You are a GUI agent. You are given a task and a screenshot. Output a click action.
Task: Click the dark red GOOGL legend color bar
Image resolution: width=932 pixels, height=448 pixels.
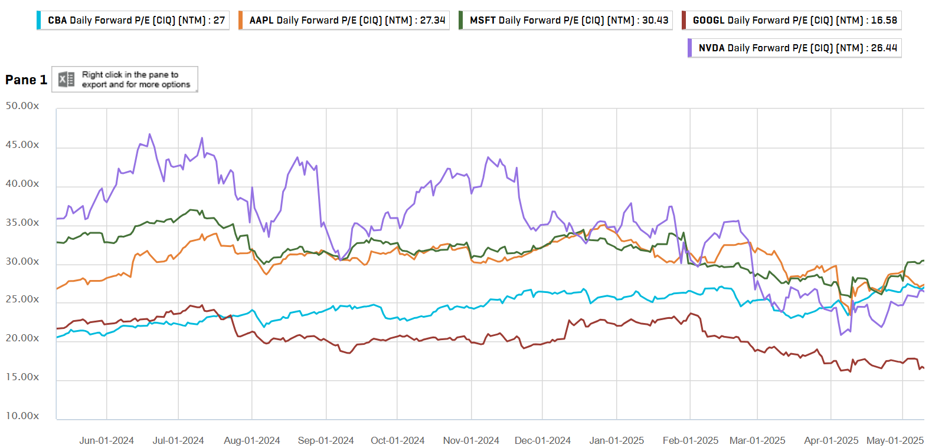(684, 20)
